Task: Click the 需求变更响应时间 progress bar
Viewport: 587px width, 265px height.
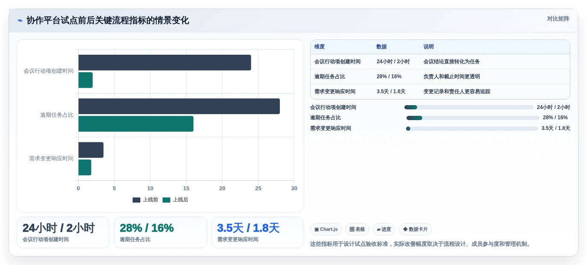Action: [x=472, y=129]
